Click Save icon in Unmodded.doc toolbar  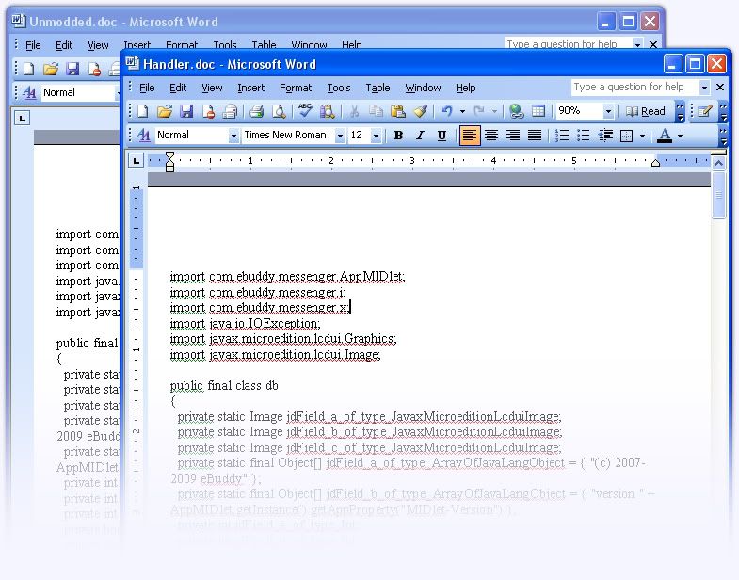(72, 69)
